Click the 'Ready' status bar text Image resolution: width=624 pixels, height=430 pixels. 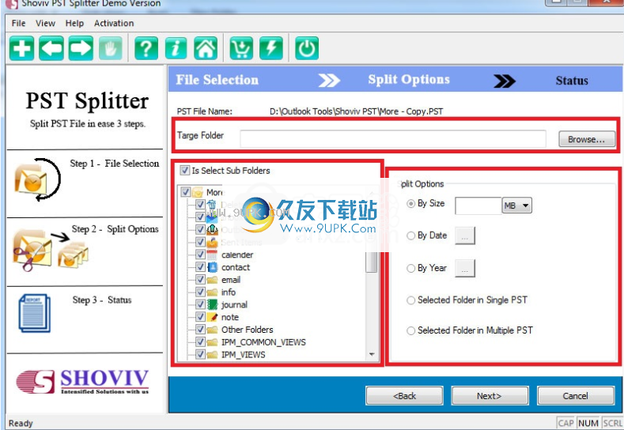coord(21,423)
